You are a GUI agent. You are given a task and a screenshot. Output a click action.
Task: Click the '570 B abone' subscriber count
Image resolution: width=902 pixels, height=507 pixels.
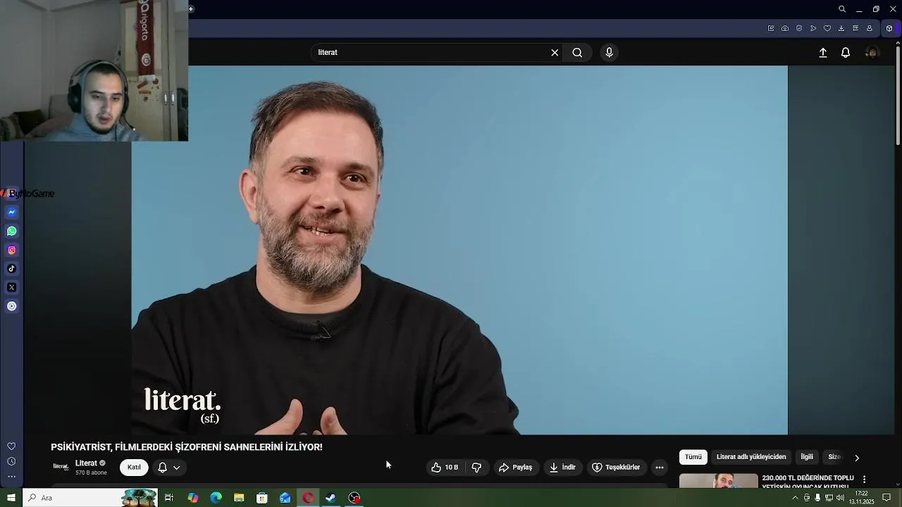pyautogui.click(x=91, y=473)
